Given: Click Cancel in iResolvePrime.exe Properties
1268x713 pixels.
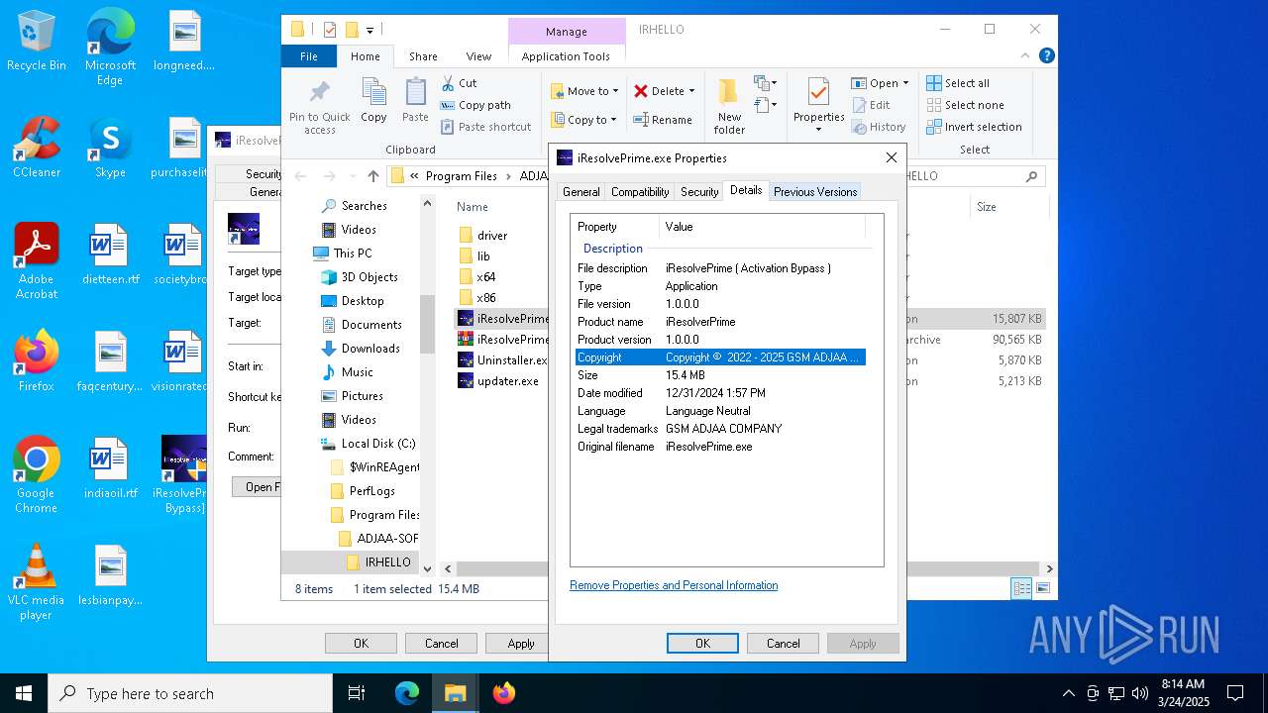Looking at the screenshot, I should coord(783,644).
